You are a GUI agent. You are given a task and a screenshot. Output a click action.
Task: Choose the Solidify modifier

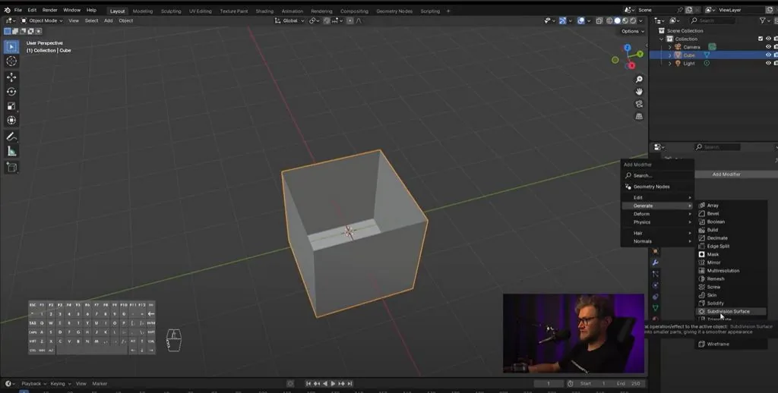731,303
